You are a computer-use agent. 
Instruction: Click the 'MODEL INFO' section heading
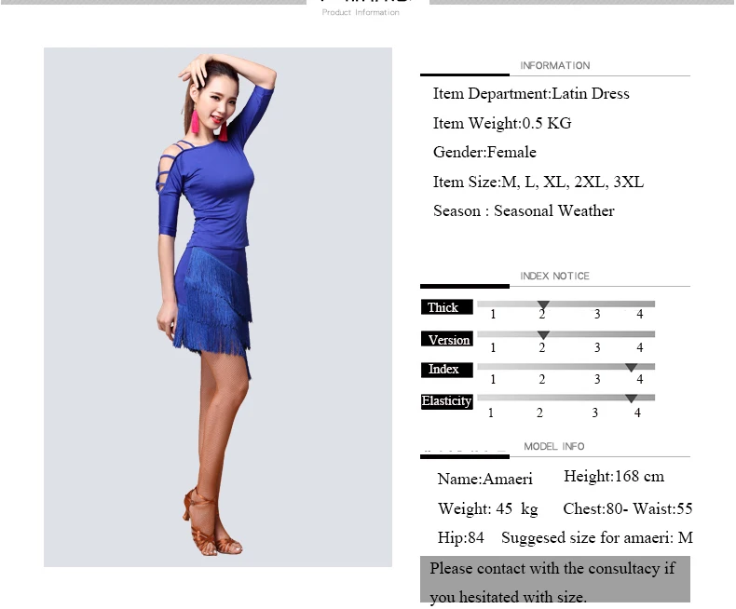pos(554,446)
